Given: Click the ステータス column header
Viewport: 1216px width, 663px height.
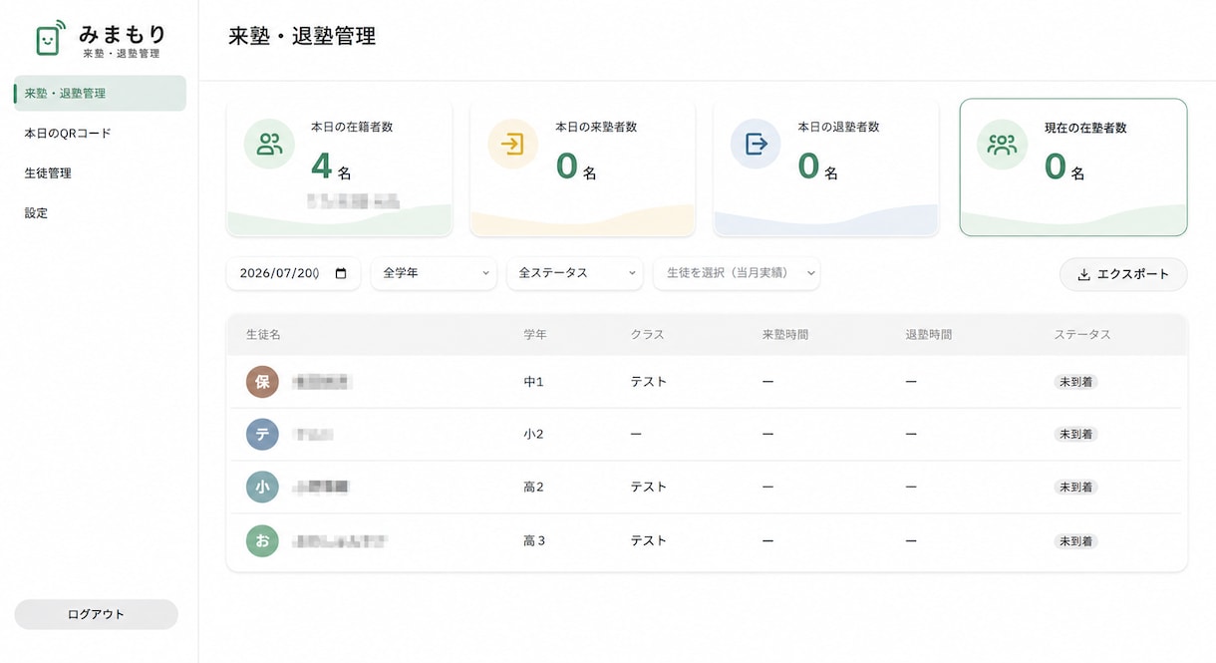Looking at the screenshot, I should pos(1082,335).
